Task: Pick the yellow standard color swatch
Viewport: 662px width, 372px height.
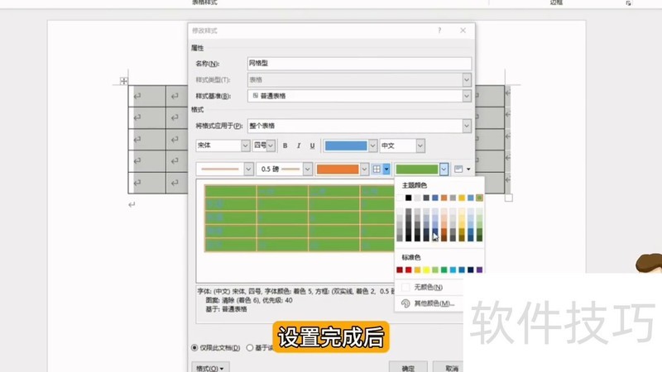Action: [426, 270]
